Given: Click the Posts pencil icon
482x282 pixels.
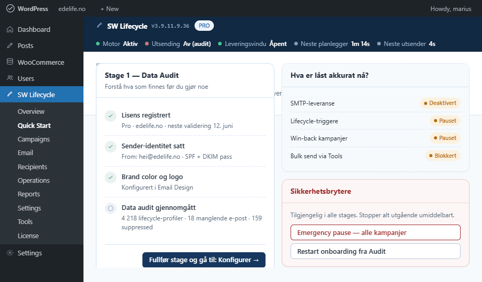Looking at the screenshot, I should point(10,45).
